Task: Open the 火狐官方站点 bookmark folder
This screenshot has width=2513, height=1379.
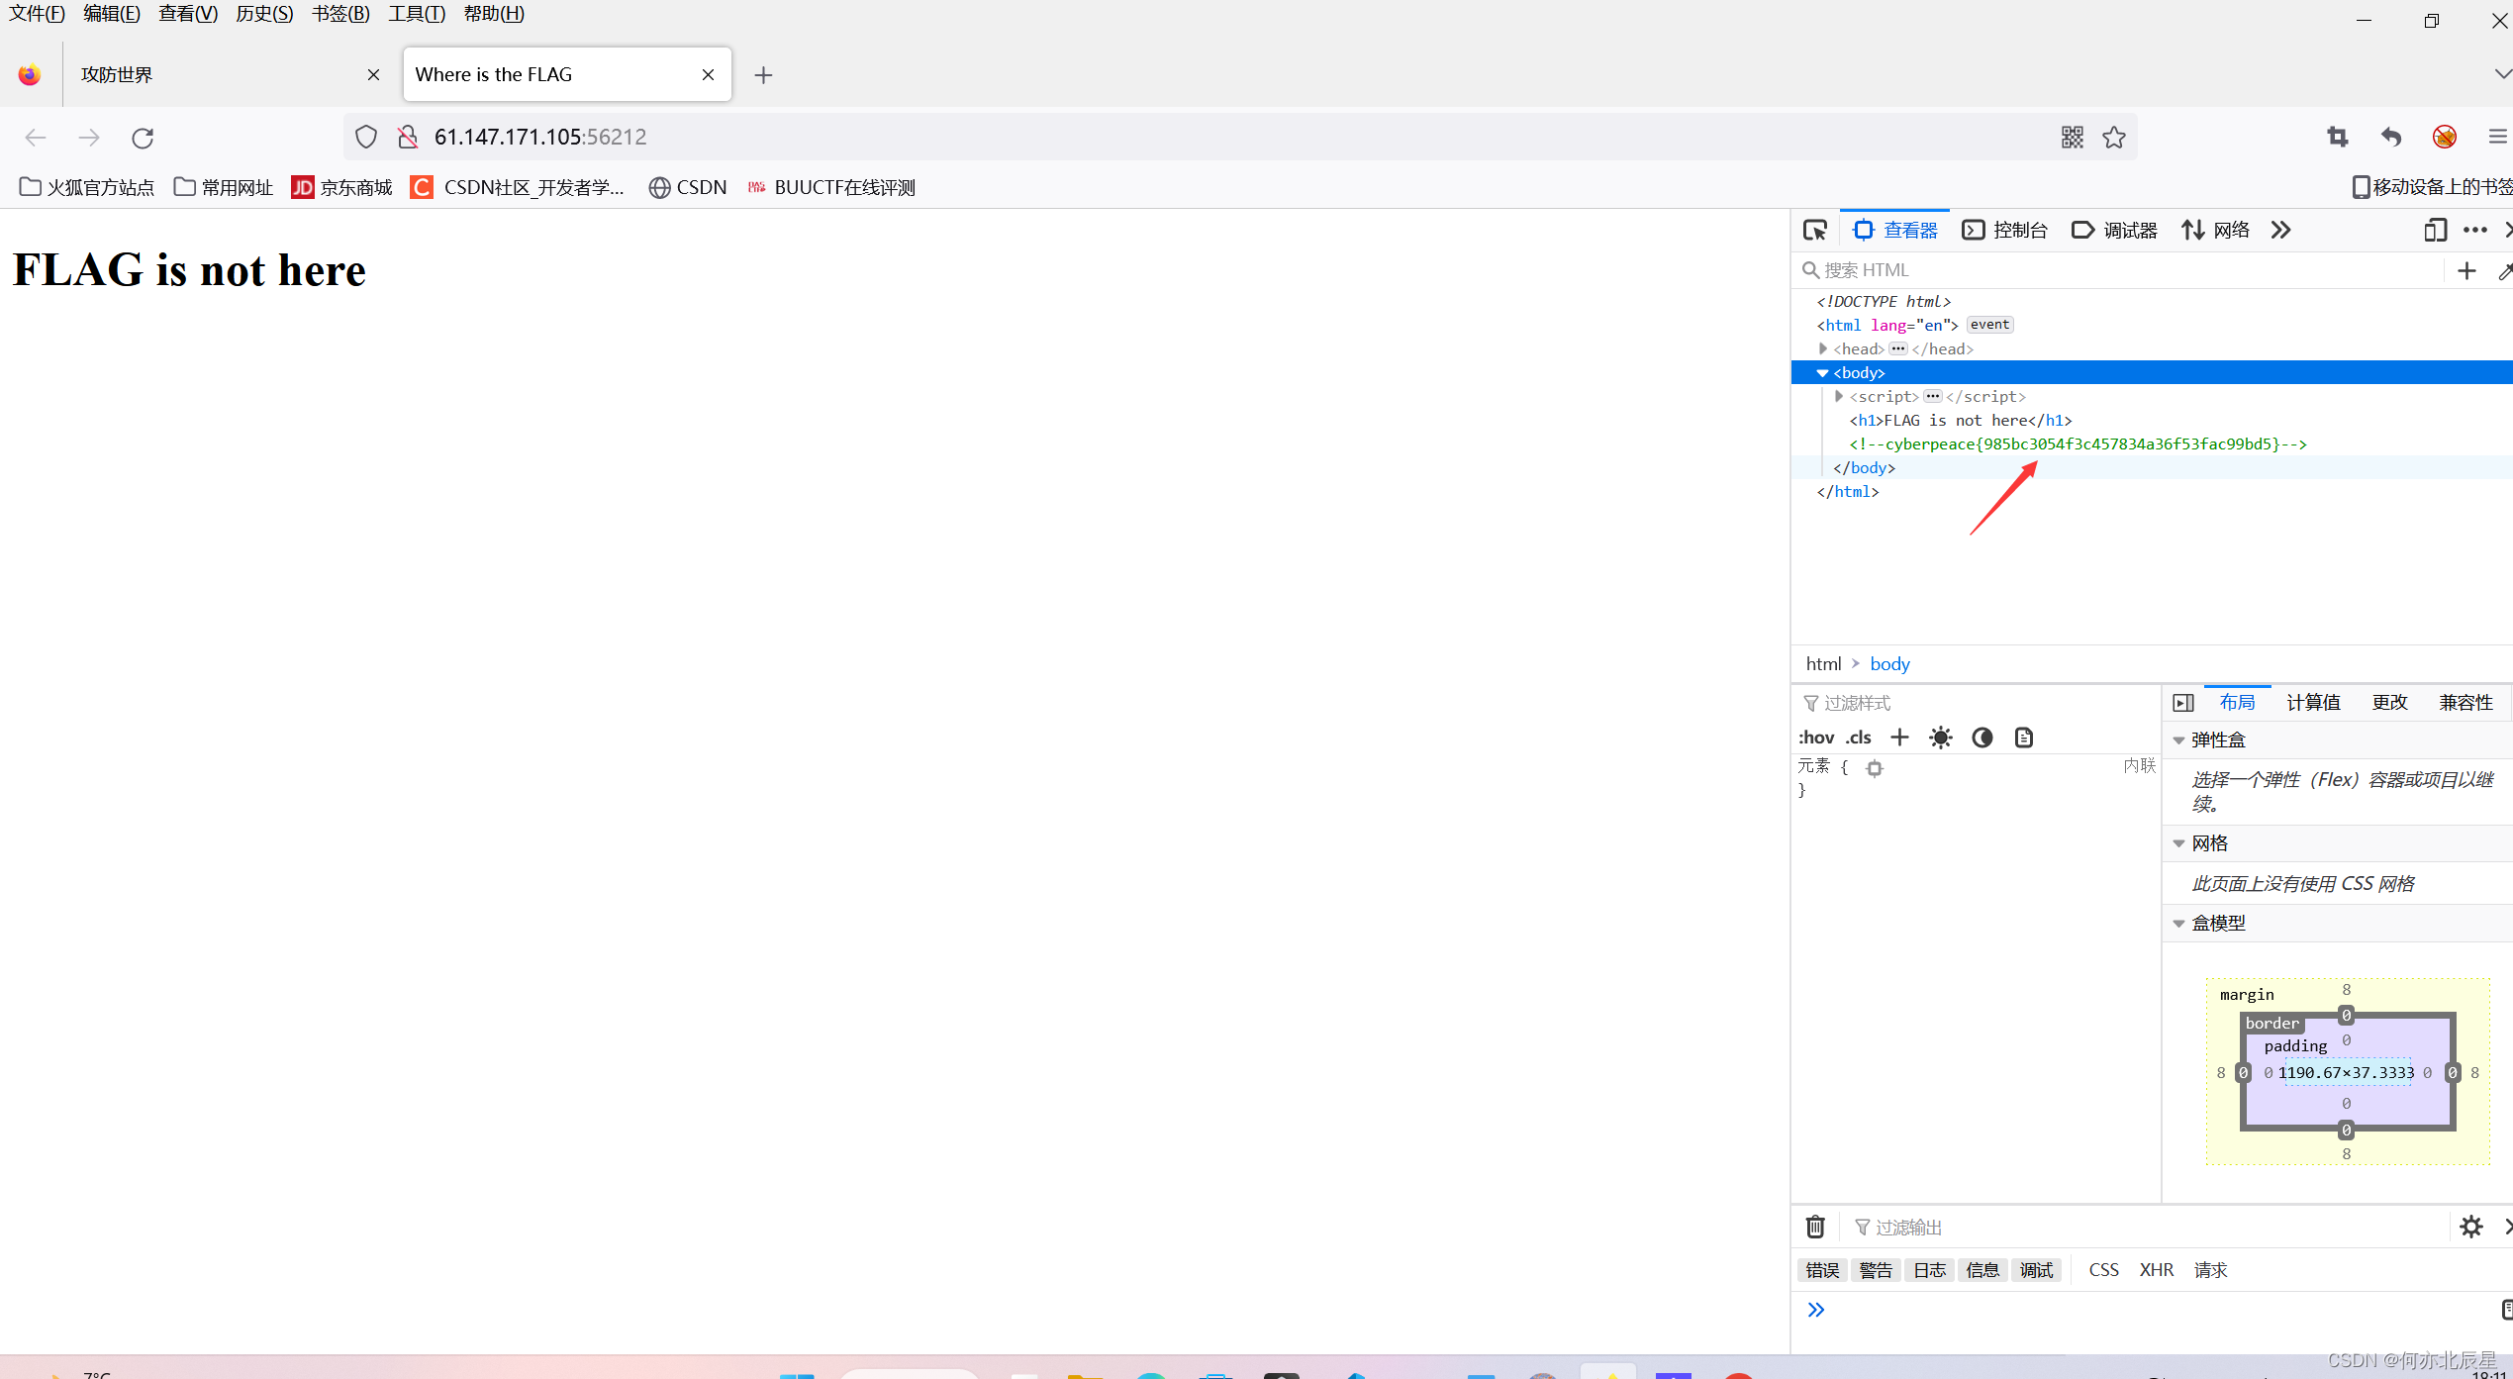Action: 87,187
